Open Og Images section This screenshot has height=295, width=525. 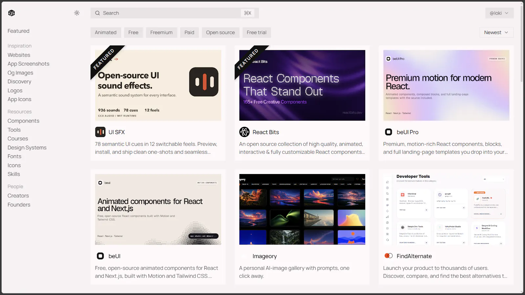[20, 73]
